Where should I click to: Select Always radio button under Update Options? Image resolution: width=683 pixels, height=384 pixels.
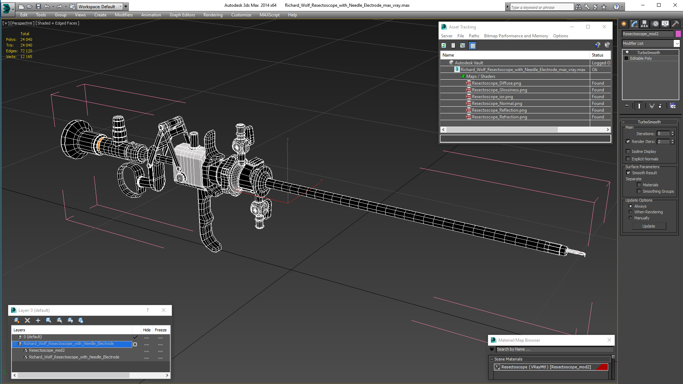tap(630, 206)
